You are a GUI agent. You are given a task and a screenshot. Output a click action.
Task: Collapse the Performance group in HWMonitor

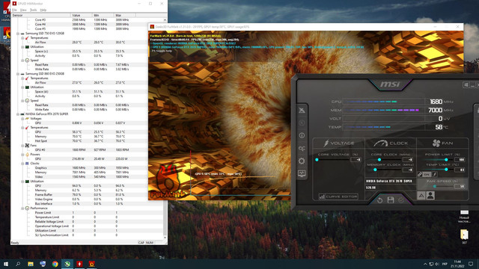click(x=22, y=208)
